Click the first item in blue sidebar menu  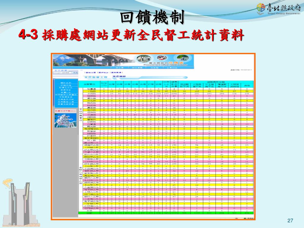click(x=66, y=83)
